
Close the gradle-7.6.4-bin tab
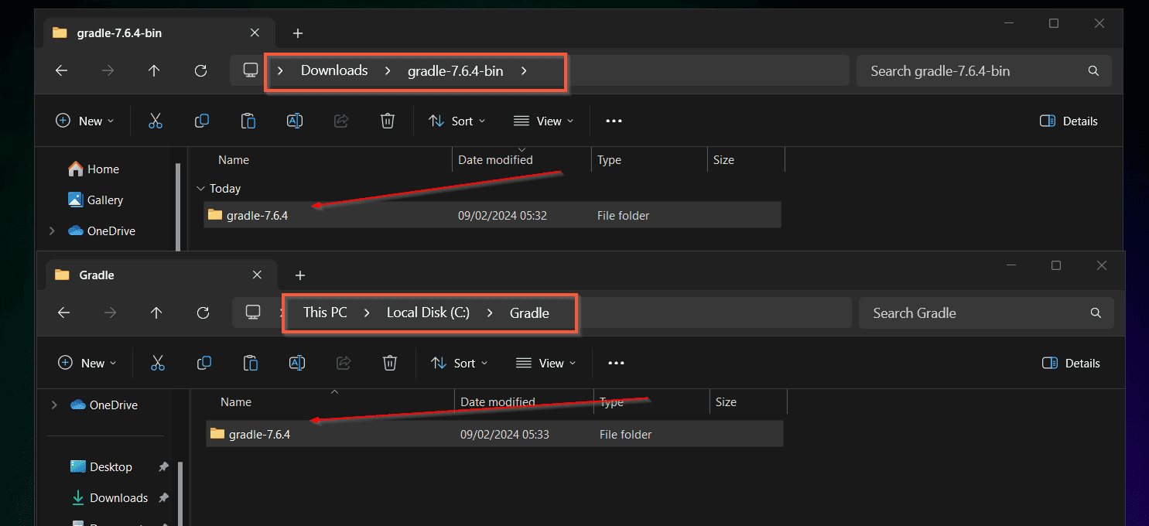(255, 32)
